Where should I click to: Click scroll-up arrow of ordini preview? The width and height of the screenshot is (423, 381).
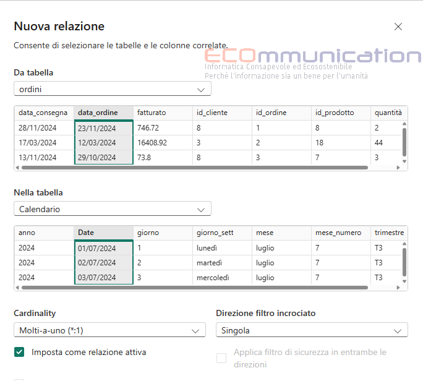click(x=404, y=124)
